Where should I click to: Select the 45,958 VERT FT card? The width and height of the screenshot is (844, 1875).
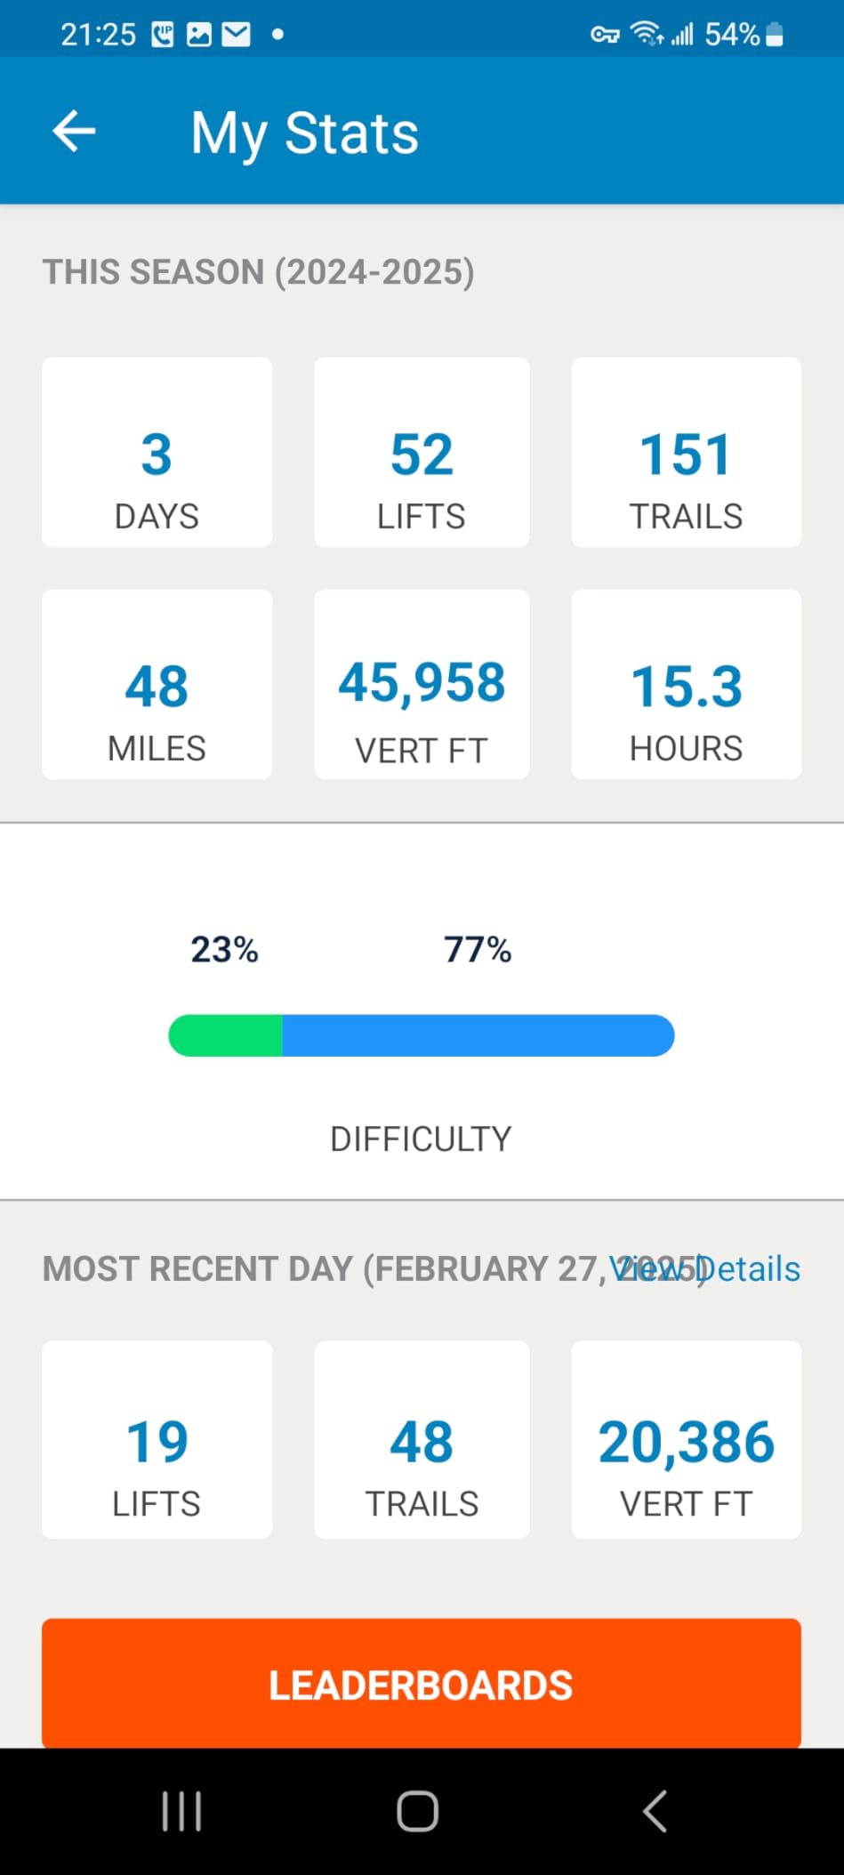(x=422, y=684)
